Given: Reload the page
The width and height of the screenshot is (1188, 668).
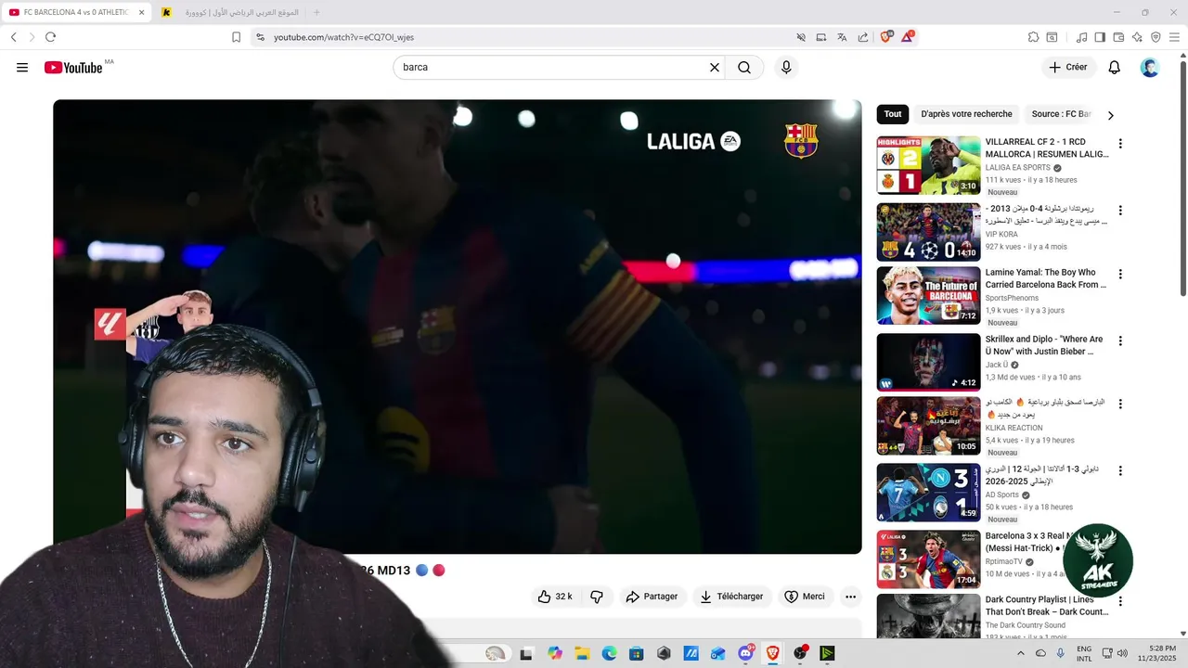Looking at the screenshot, I should 50,37.
